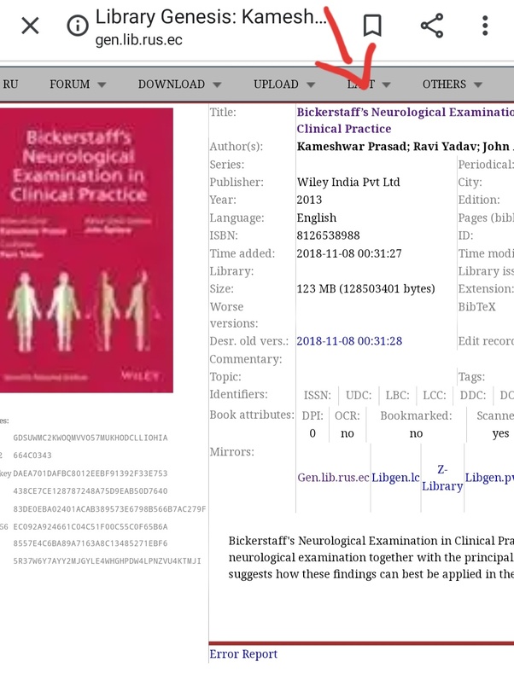Tap the gen.lib.rus.ec address text
This screenshot has height=685, width=514.
[x=138, y=40]
